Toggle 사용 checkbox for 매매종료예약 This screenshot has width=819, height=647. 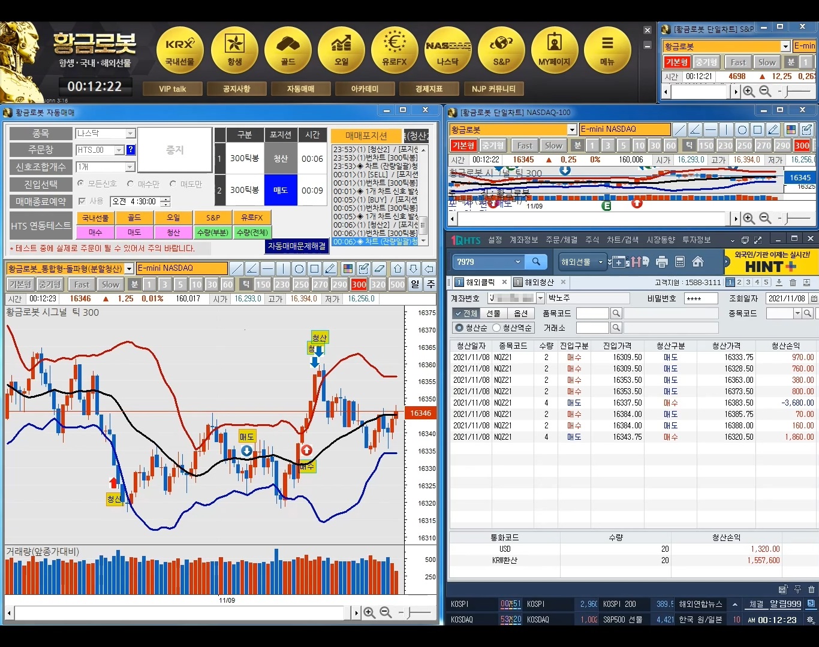pos(82,201)
